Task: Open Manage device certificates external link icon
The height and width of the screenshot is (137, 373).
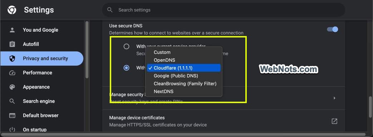Action: [334, 121]
